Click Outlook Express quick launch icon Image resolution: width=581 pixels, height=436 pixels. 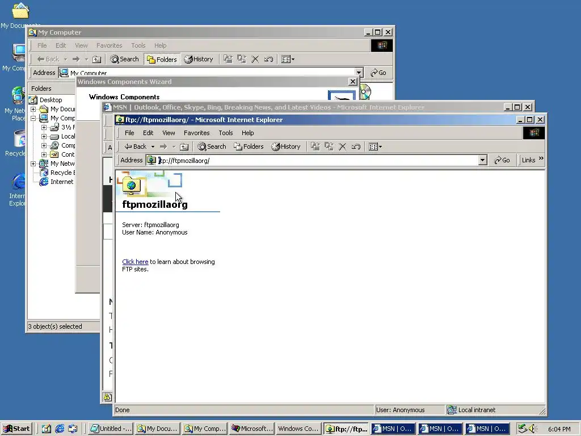click(x=73, y=429)
